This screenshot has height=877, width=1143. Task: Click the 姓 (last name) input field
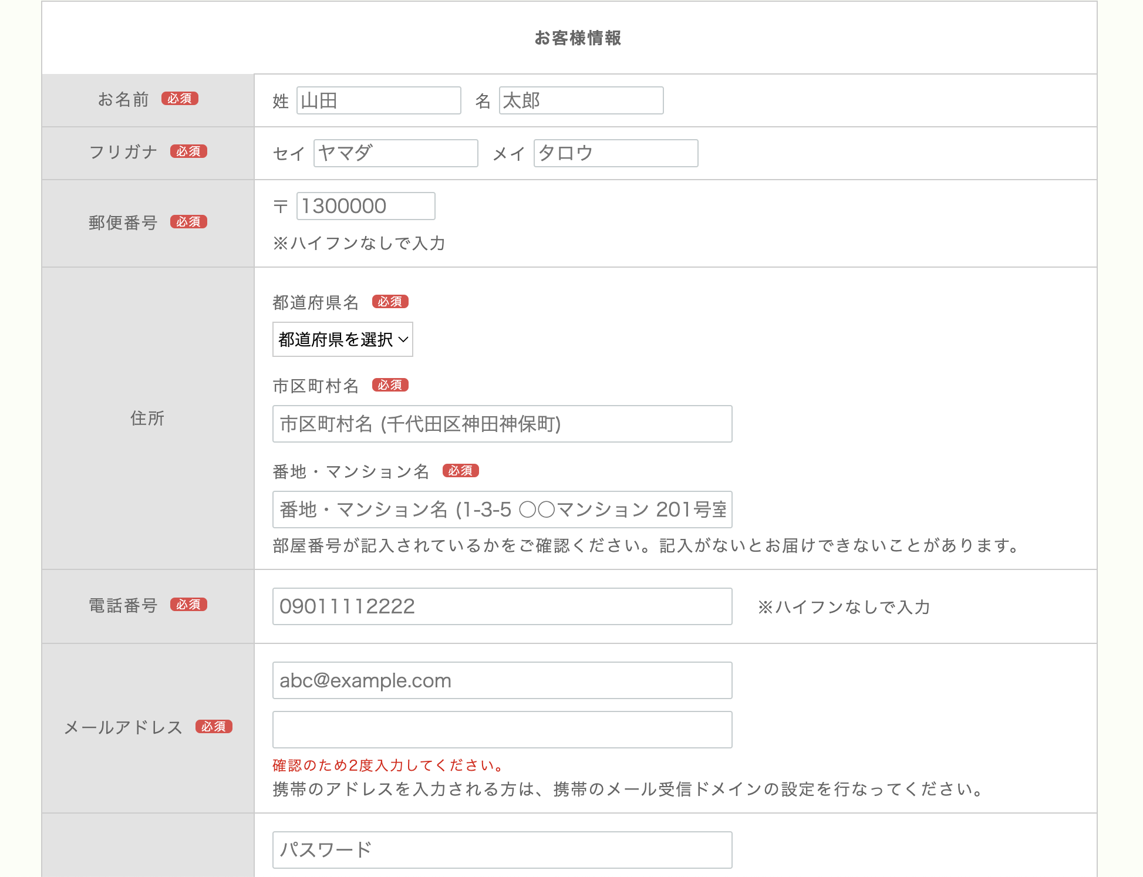click(379, 100)
